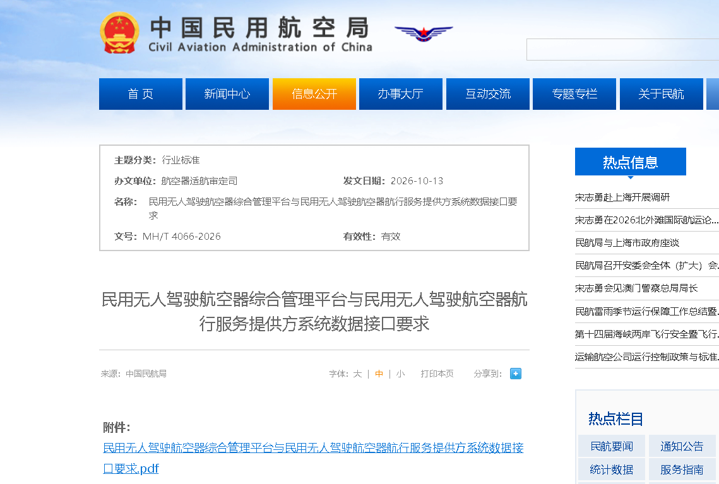Click the 主题分类 value 行业标准
This screenshot has width=719, height=484.
pos(181,160)
